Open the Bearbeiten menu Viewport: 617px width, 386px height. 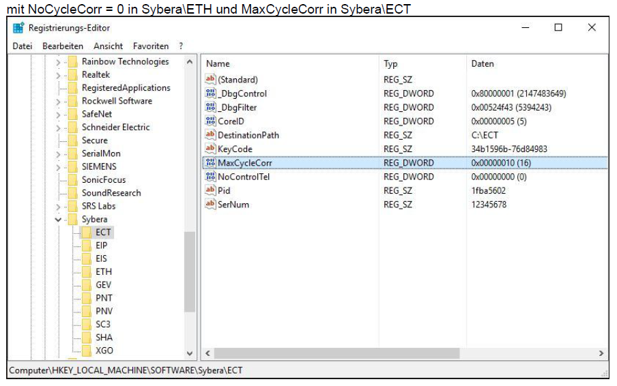(63, 46)
